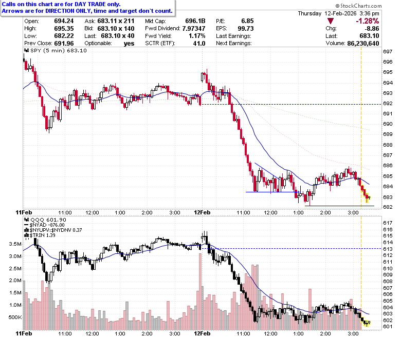
Task: Click the 12Feb date label under SPY chart
Action: (202, 212)
